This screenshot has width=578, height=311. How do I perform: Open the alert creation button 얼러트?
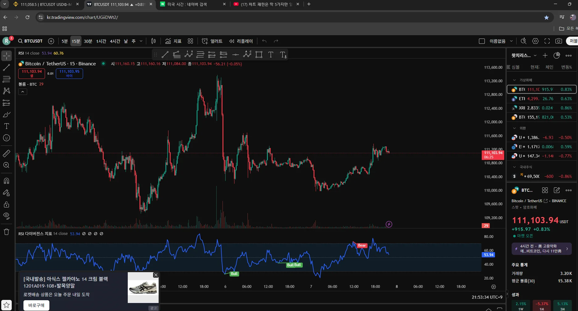pyautogui.click(x=212, y=41)
